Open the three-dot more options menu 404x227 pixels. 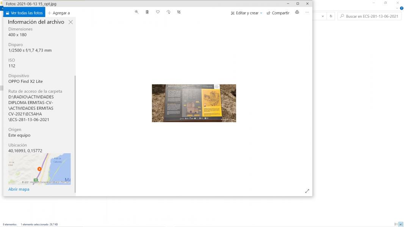pyautogui.click(x=307, y=12)
